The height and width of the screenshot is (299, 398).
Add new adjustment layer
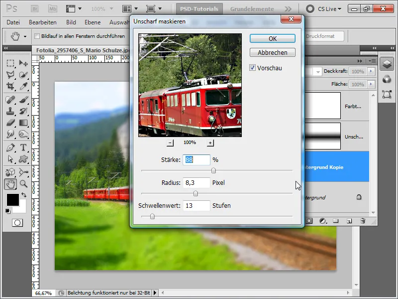[x=322, y=221]
